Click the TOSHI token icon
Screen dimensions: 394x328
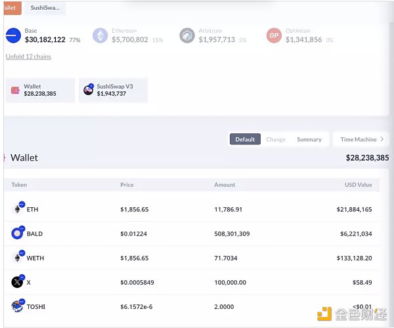click(x=18, y=306)
